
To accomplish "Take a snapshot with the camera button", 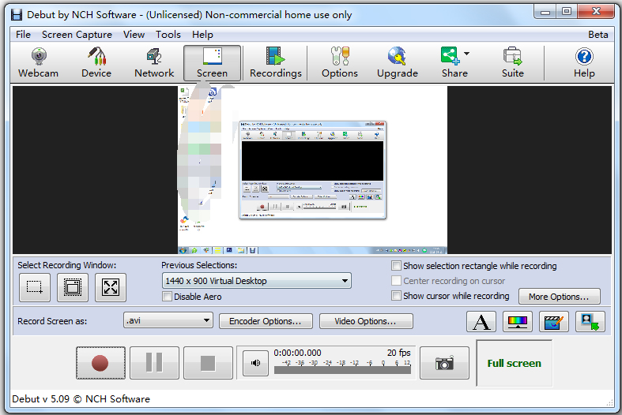I will pyautogui.click(x=444, y=363).
